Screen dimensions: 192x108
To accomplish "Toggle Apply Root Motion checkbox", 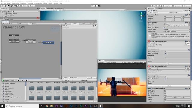I will click(x=165, y=28).
